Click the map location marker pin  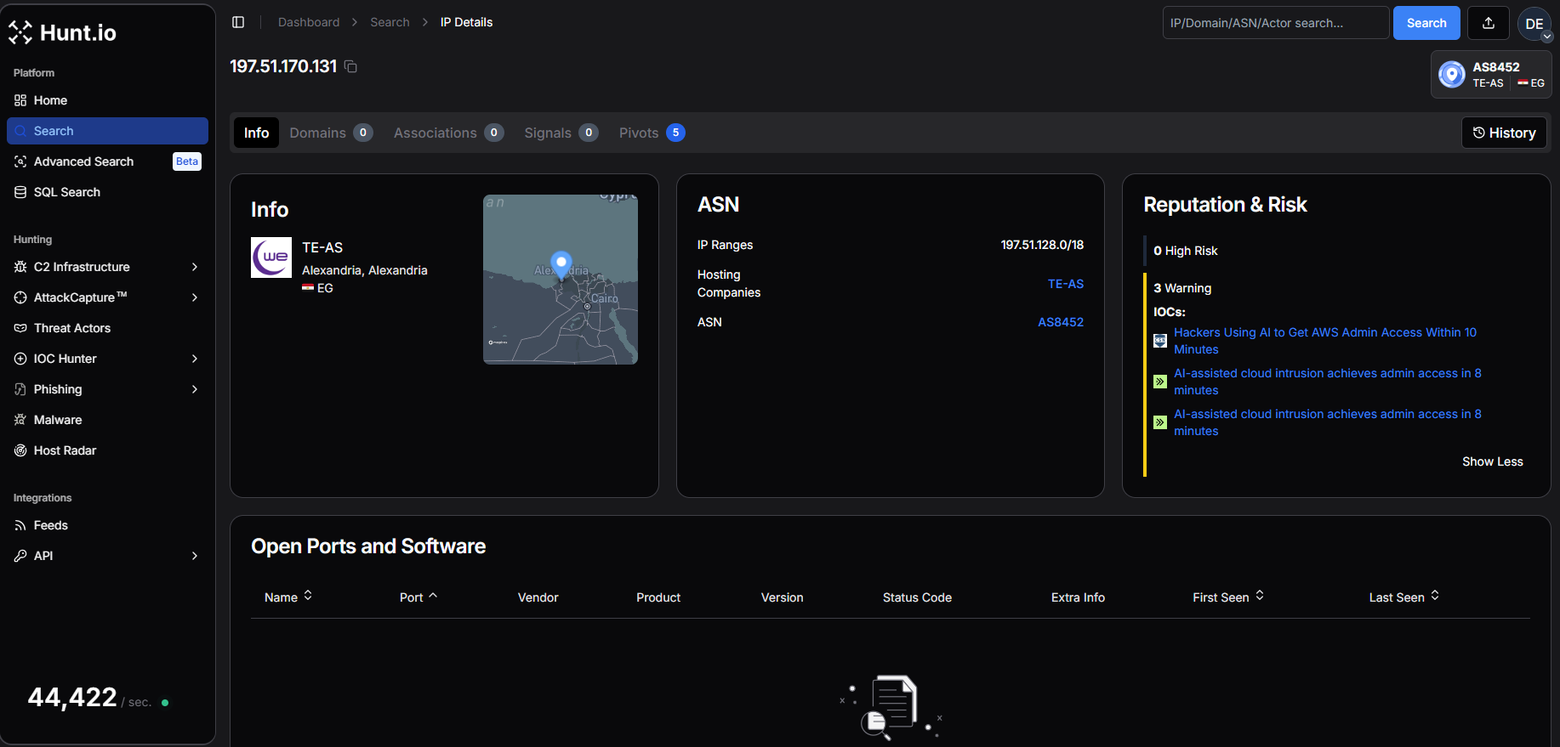(561, 264)
